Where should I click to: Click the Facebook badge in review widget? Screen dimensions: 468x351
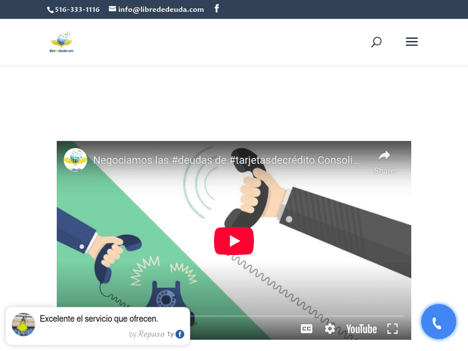pos(180,334)
